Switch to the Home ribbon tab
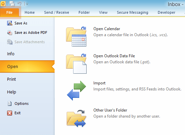Image resolution: width=185 pixels, height=135 pixels. (x=30, y=12)
